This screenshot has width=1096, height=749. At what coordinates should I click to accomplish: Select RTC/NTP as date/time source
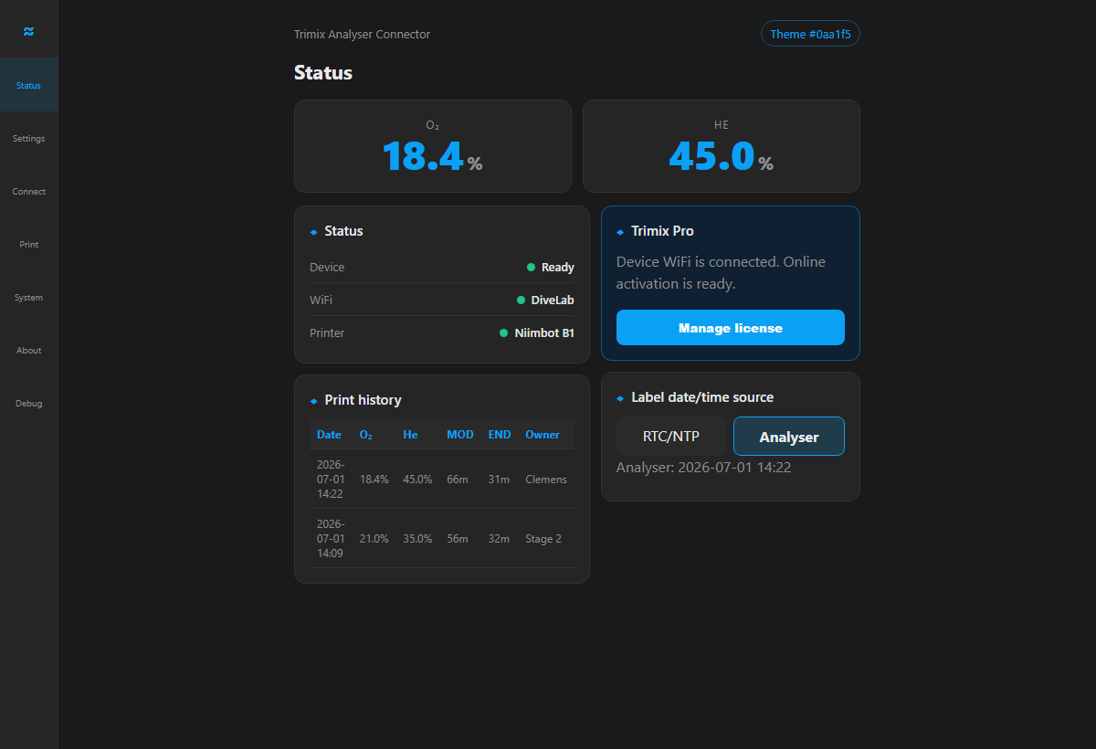coord(671,437)
